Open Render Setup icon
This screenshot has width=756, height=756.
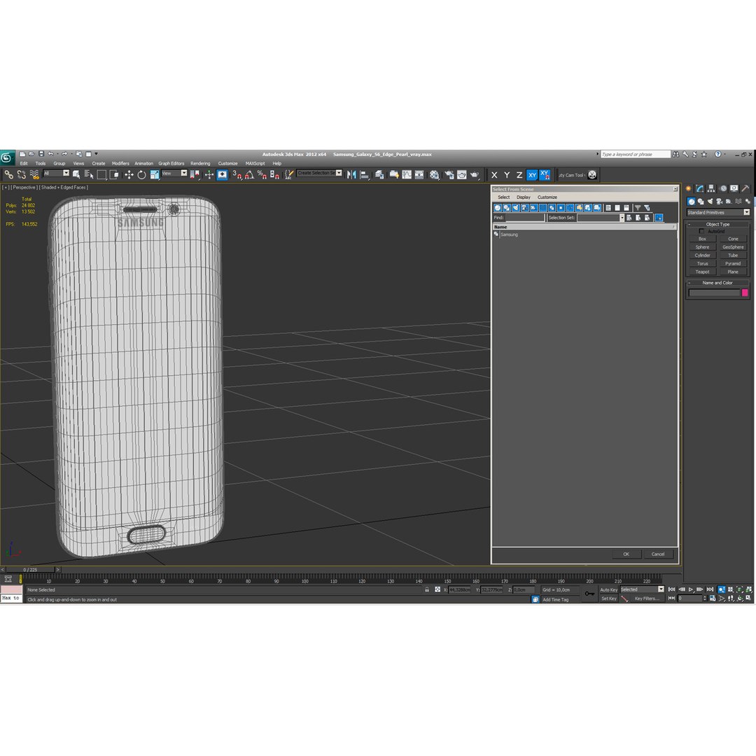click(x=449, y=174)
